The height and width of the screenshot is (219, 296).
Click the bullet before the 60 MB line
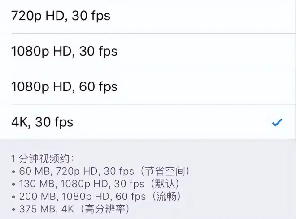pyautogui.click(x=14, y=172)
